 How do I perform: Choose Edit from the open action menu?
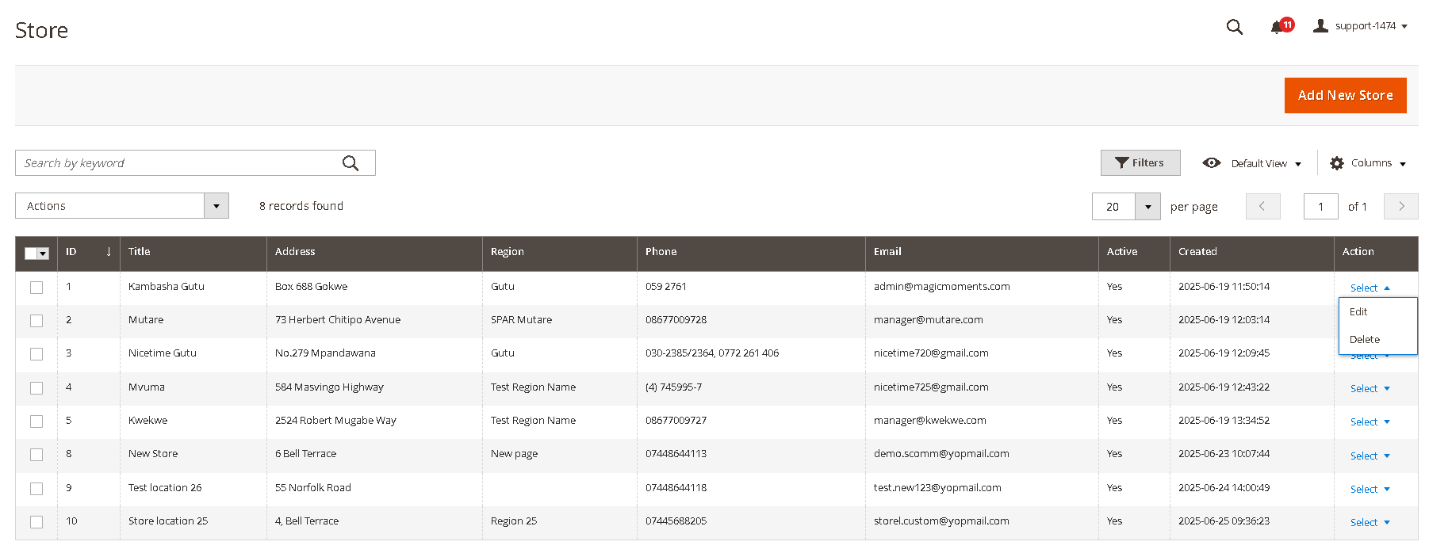pos(1358,312)
